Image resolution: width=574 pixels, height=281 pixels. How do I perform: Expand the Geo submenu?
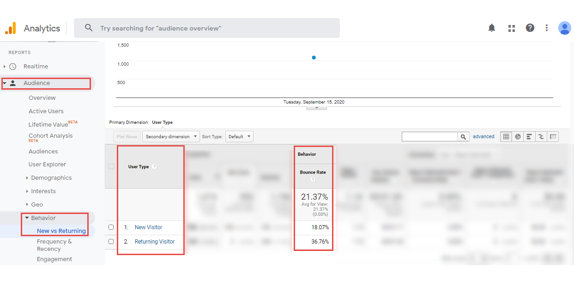tap(27, 205)
